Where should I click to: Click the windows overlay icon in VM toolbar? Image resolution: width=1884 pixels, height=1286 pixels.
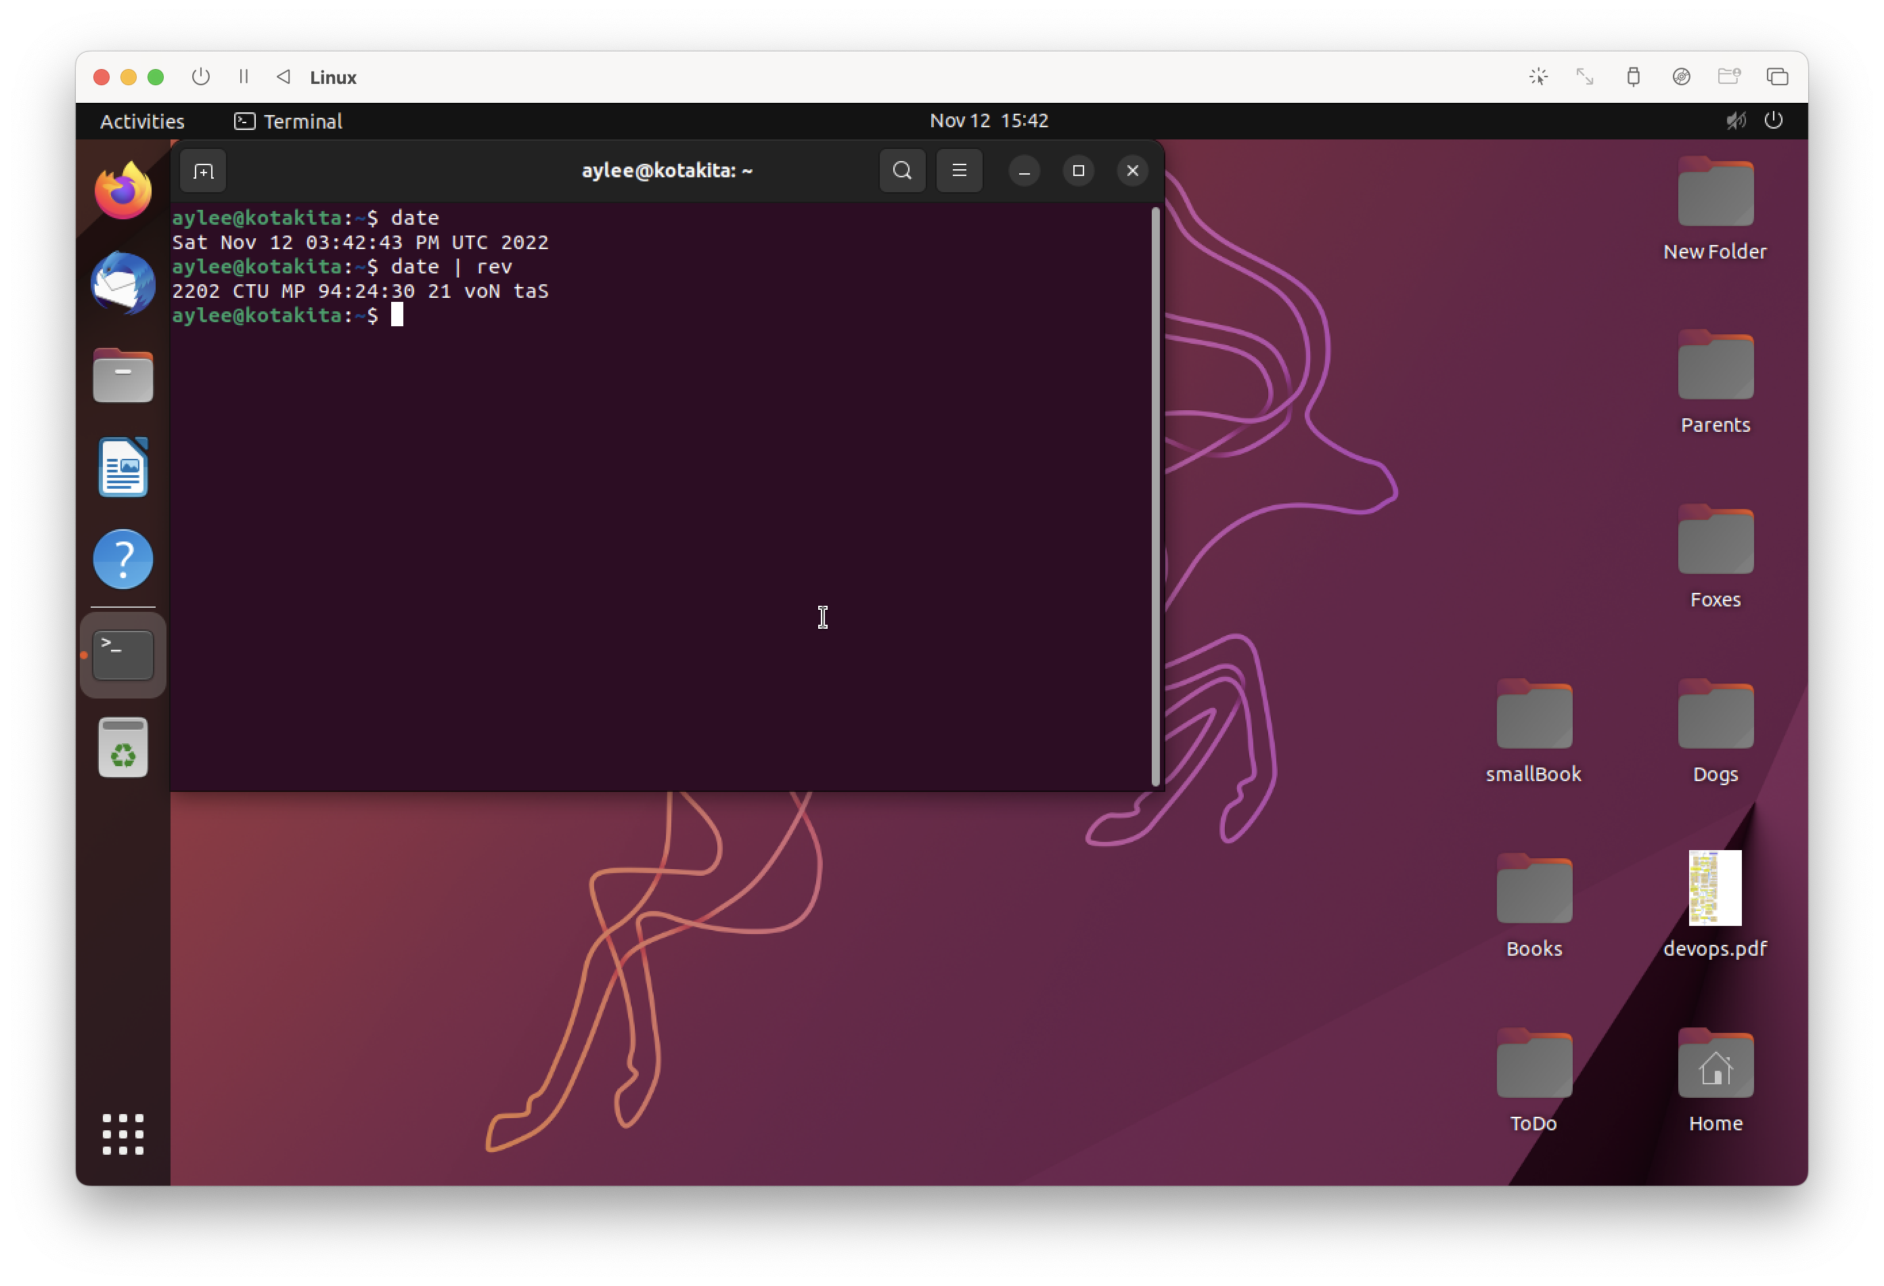pos(1777,77)
